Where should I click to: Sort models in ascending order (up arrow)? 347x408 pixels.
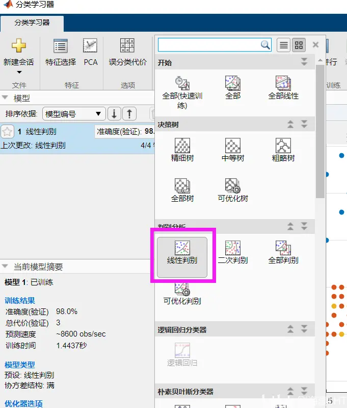(x=129, y=114)
